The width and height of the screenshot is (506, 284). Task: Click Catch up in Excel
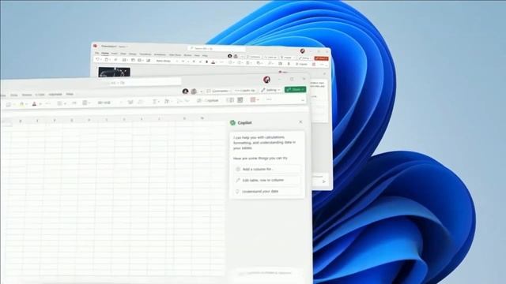tap(244, 91)
